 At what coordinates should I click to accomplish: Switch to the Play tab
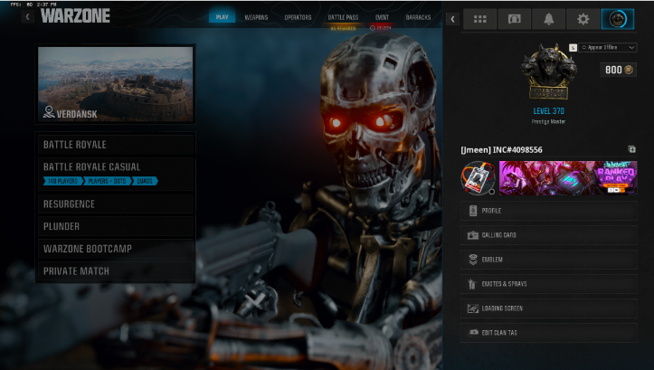click(222, 17)
